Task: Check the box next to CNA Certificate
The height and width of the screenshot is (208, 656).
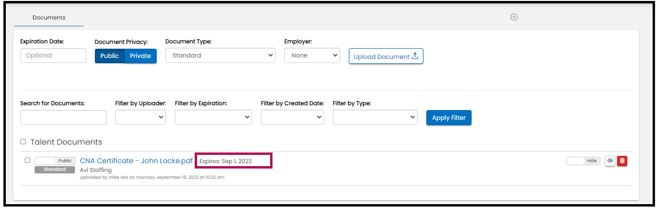Action: point(27,160)
